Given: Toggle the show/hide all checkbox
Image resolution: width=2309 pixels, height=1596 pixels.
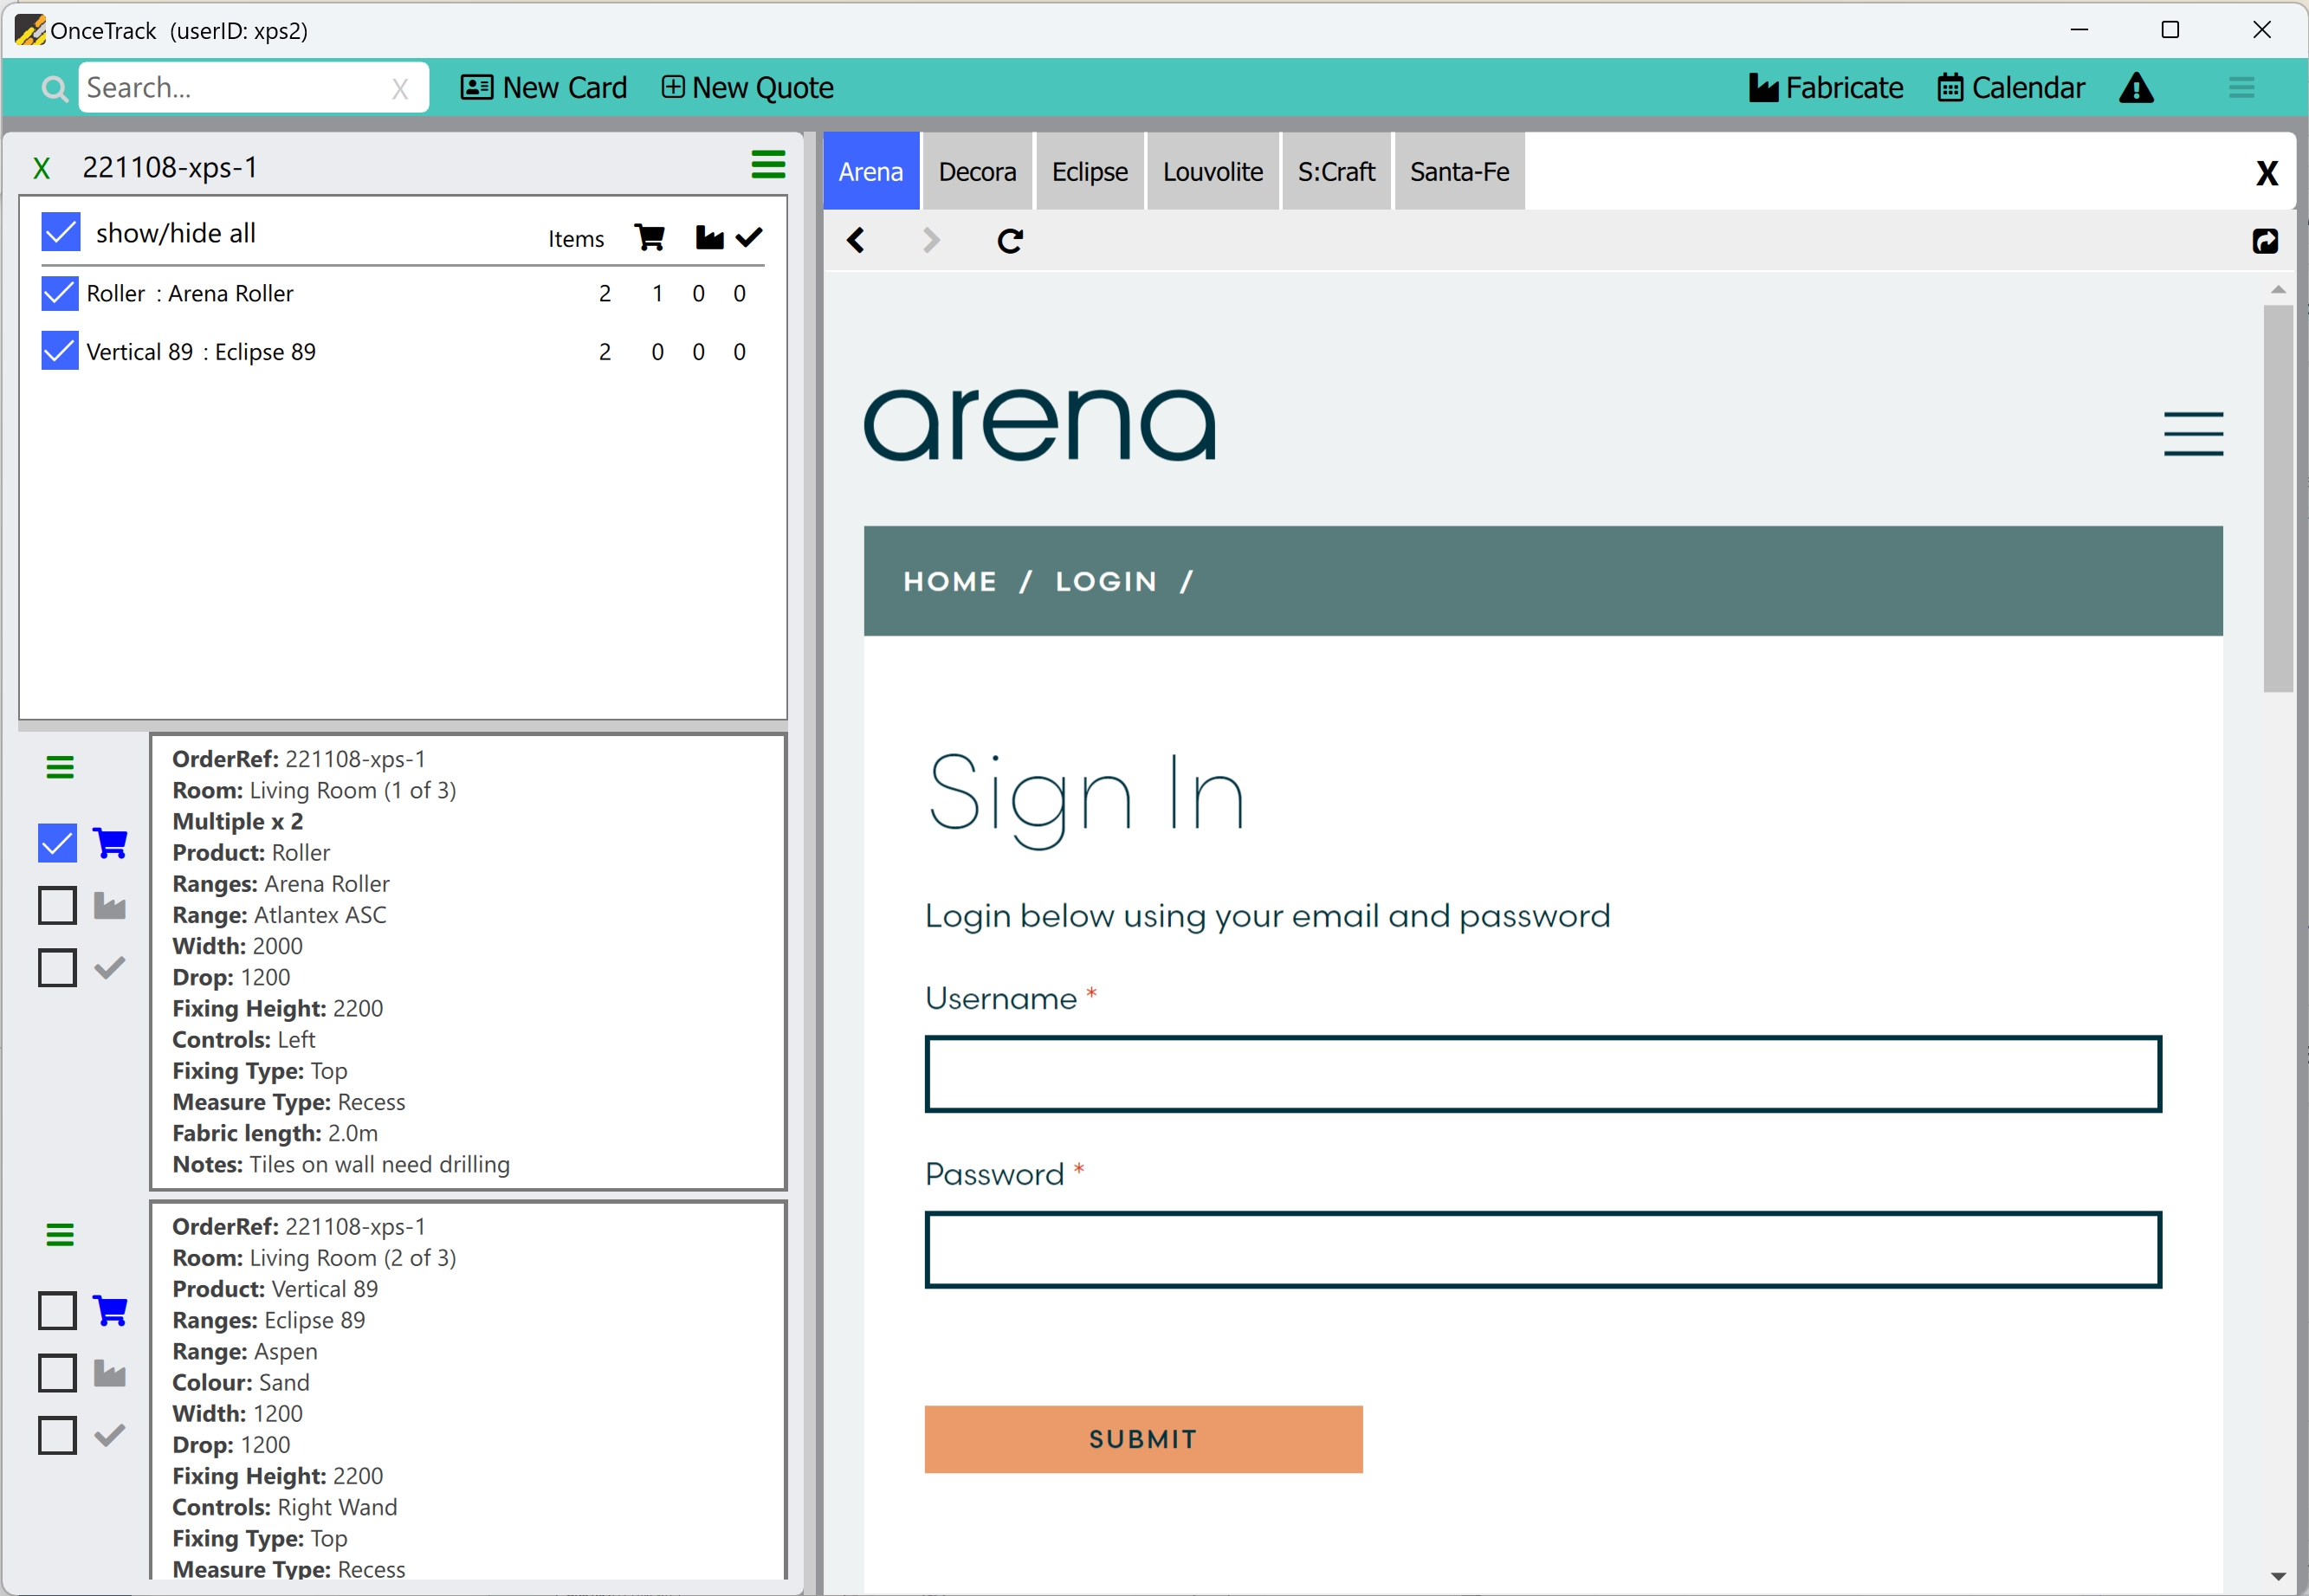Looking at the screenshot, I should (x=61, y=232).
